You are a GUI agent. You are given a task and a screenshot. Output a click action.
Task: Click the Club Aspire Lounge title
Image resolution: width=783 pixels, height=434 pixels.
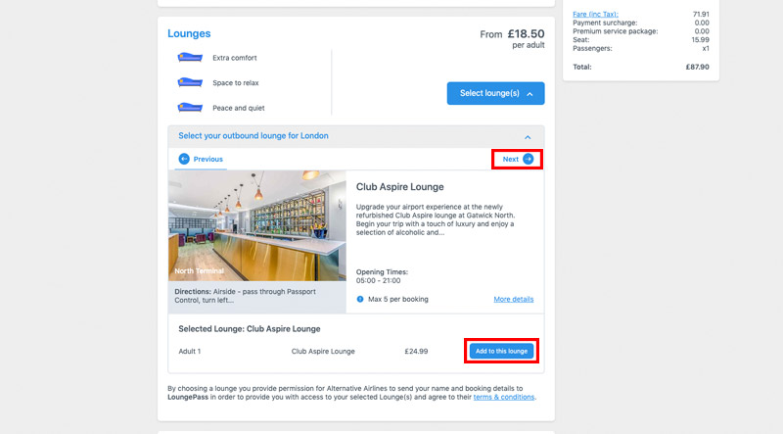[x=399, y=187]
